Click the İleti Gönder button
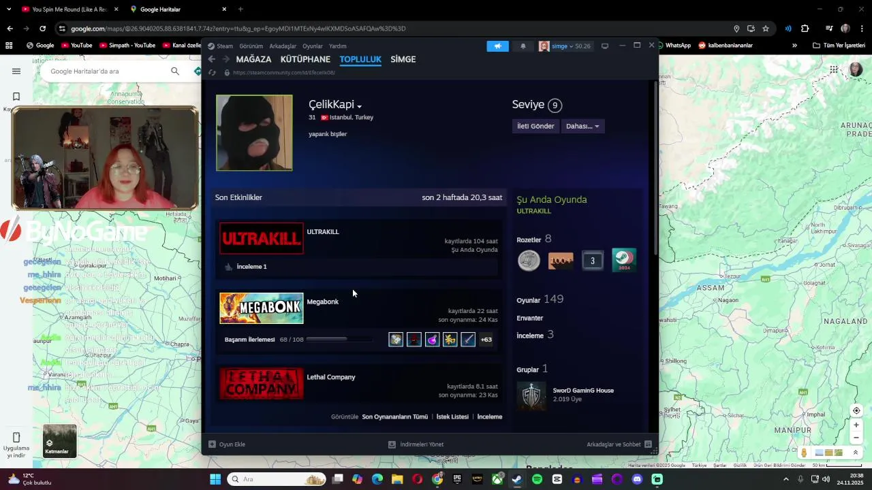 (535, 126)
